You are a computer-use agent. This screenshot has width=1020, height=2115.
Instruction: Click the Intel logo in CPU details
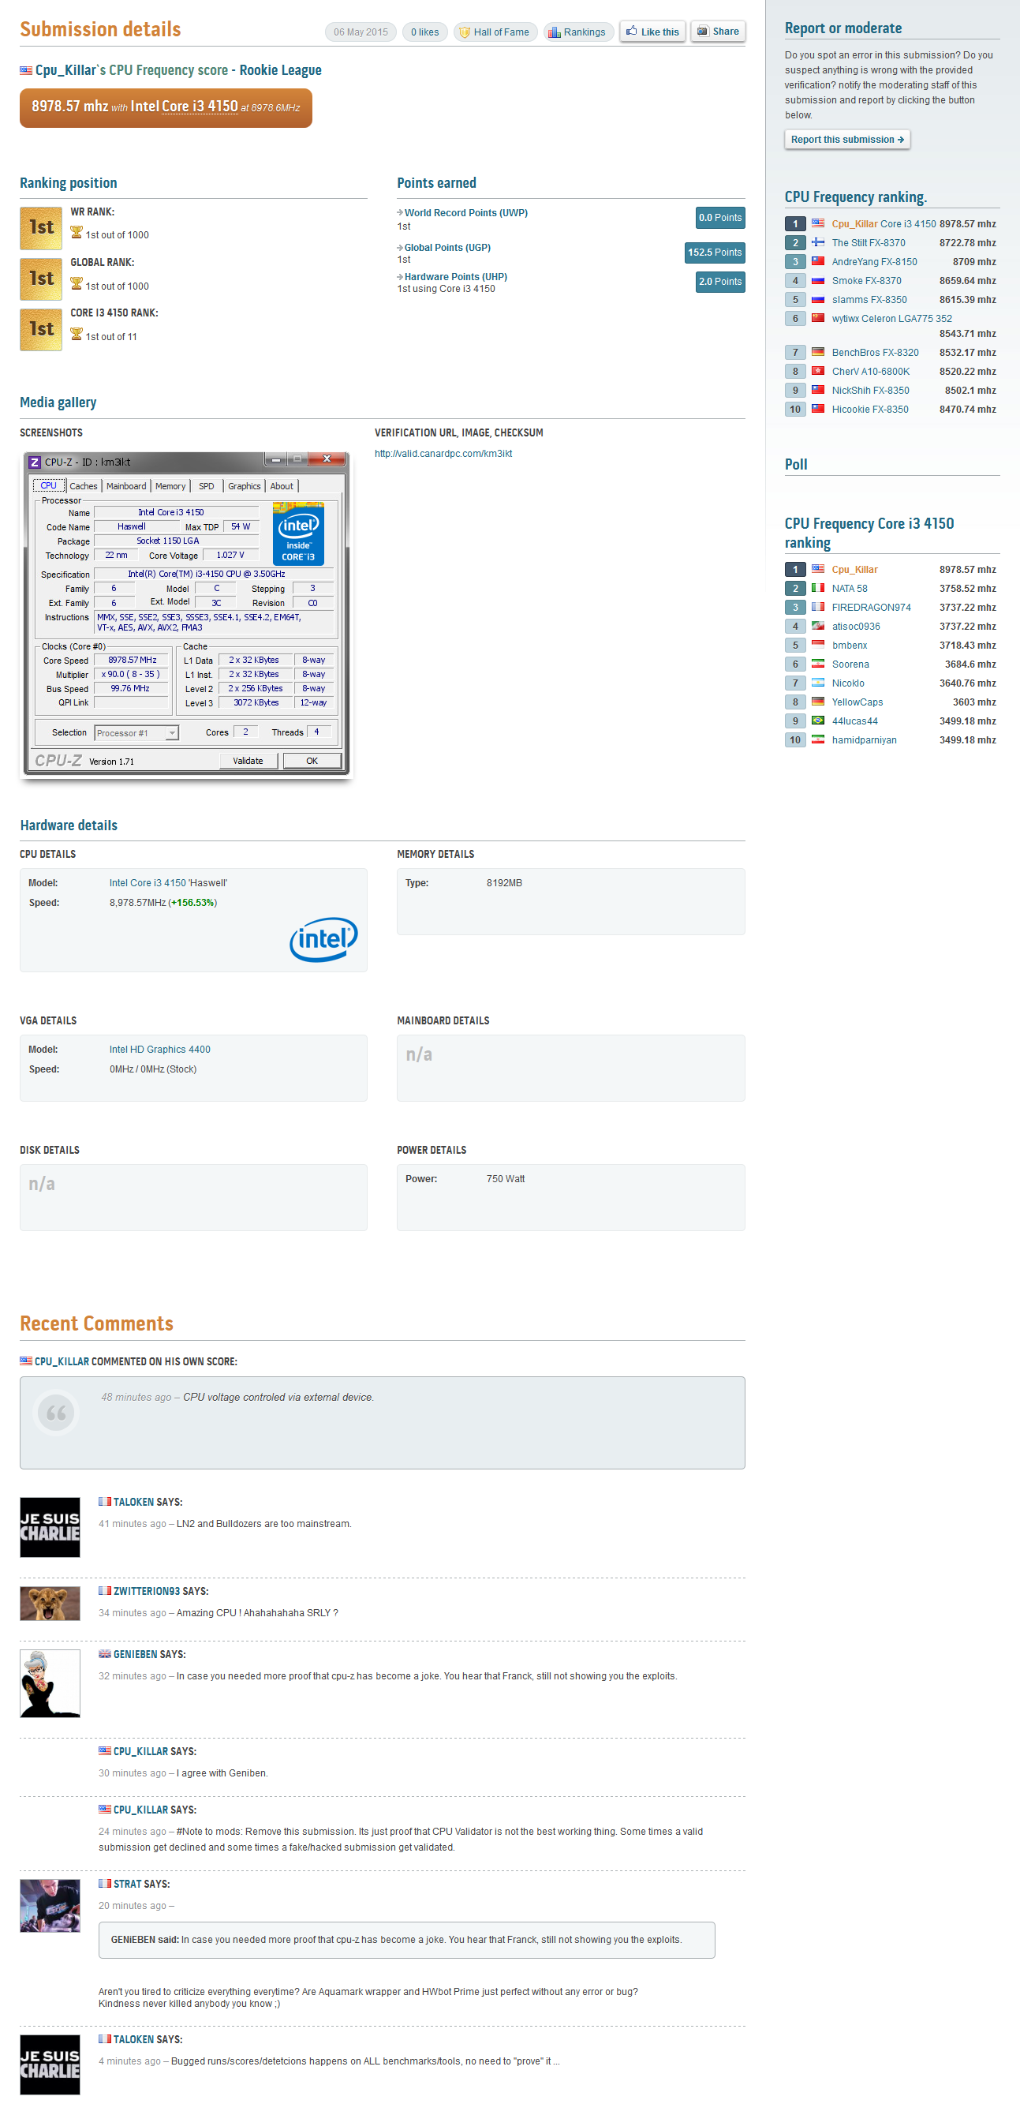pyautogui.click(x=323, y=939)
